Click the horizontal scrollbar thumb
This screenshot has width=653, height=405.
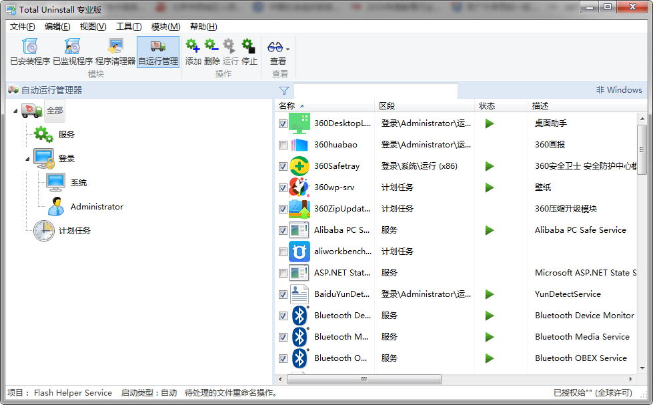click(x=364, y=379)
